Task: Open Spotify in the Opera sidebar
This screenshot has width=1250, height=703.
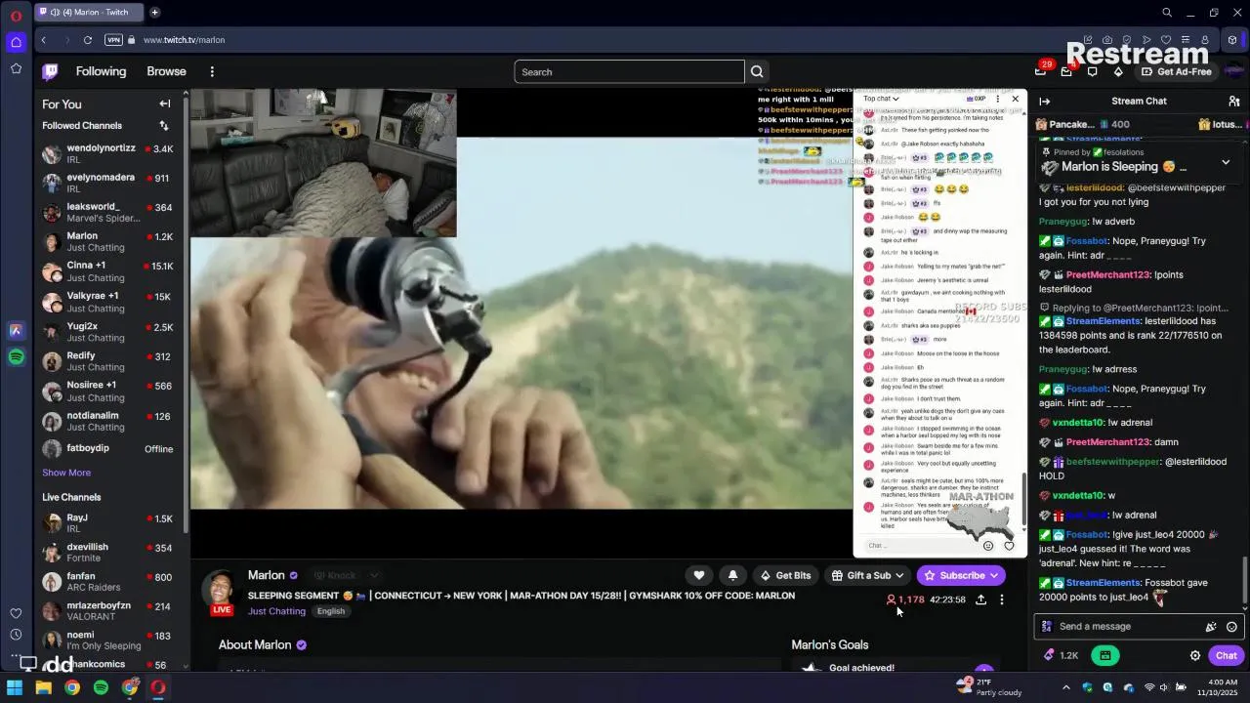Action: click(16, 357)
